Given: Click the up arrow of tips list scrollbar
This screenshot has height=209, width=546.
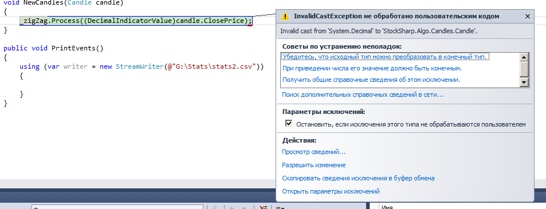Looking at the screenshot, I should pyautogui.click(x=524, y=57).
